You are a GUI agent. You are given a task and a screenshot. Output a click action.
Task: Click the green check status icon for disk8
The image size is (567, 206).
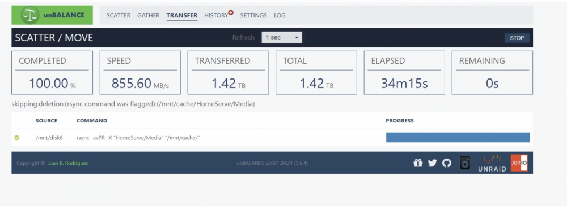(16, 138)
